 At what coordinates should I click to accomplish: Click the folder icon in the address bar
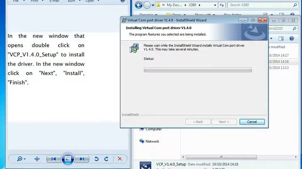point(159,5)
